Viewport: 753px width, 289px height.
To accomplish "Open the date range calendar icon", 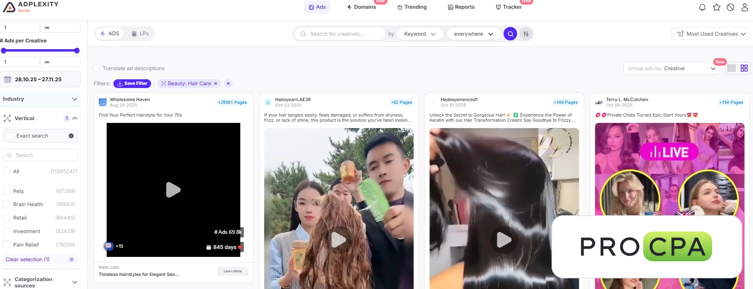I will (x=8, y=79).
